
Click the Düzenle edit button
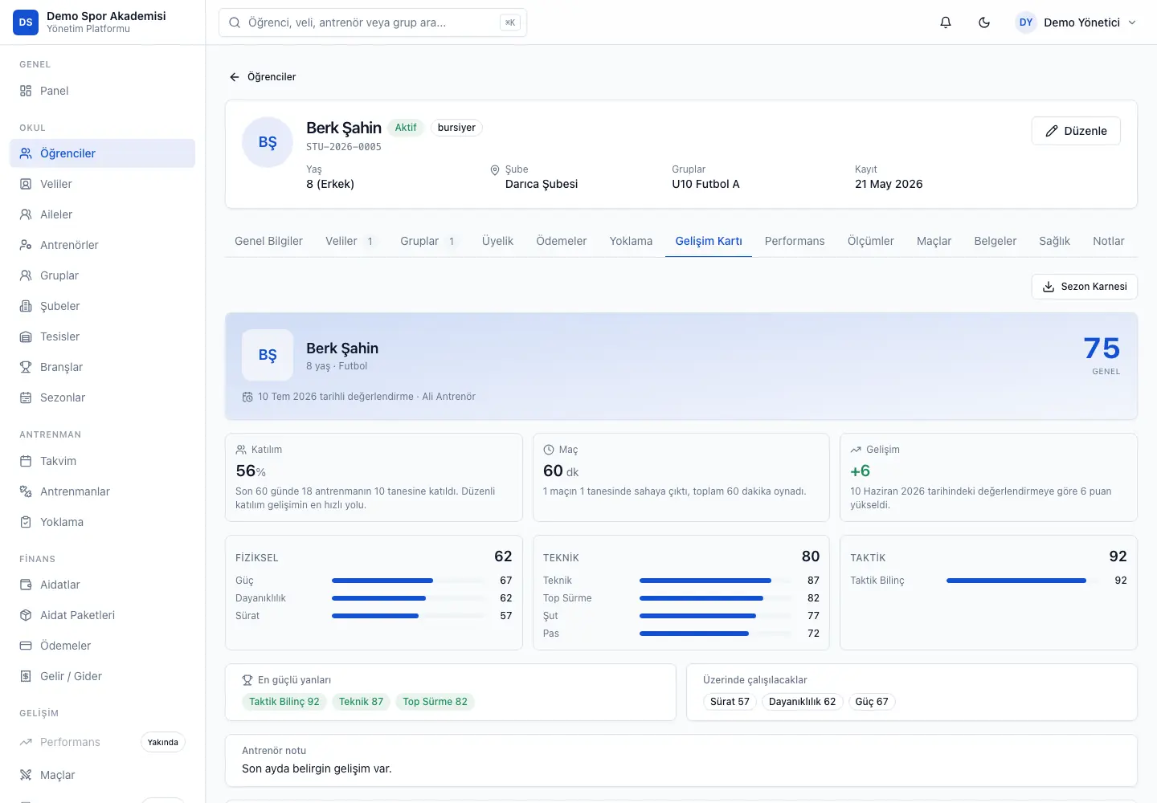coord(1076,131)
